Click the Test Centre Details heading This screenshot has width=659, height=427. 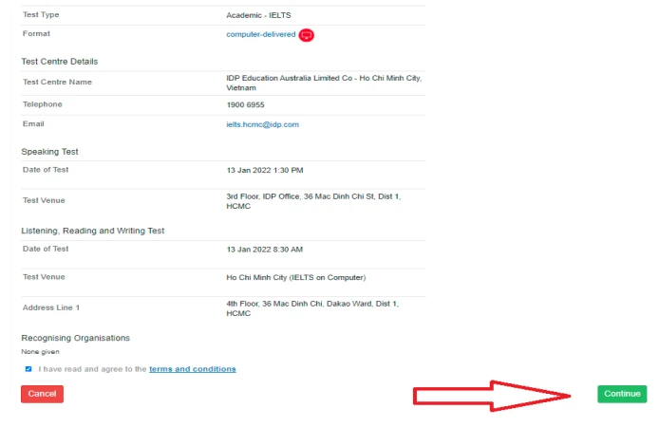coord(60,62)
